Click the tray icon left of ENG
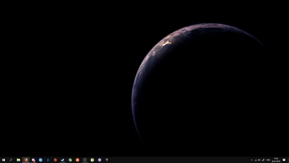289x163 pixels. tap(263, 160)
